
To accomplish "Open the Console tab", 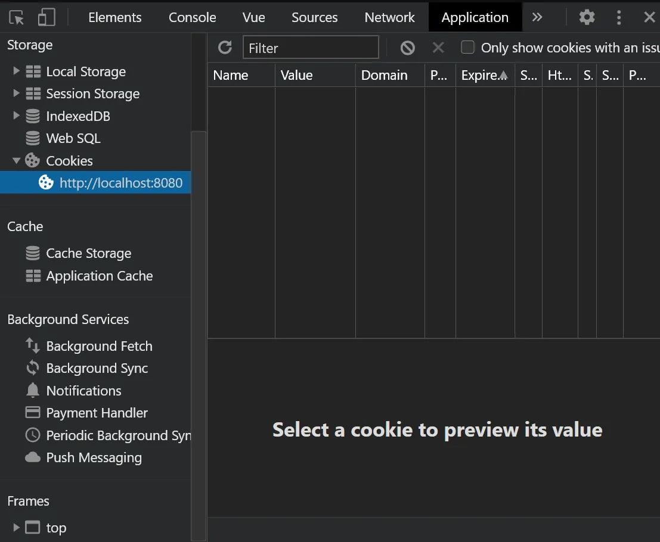I will coord(192,18).
